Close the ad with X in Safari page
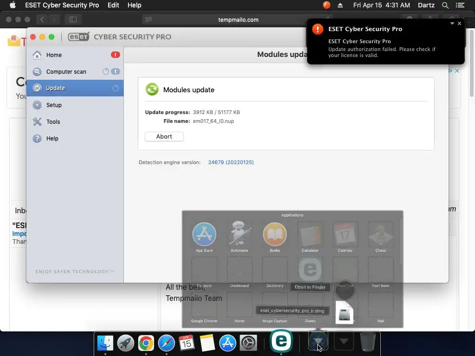The width and height of the screenshot is (475, 356). [x=457, y=70]
